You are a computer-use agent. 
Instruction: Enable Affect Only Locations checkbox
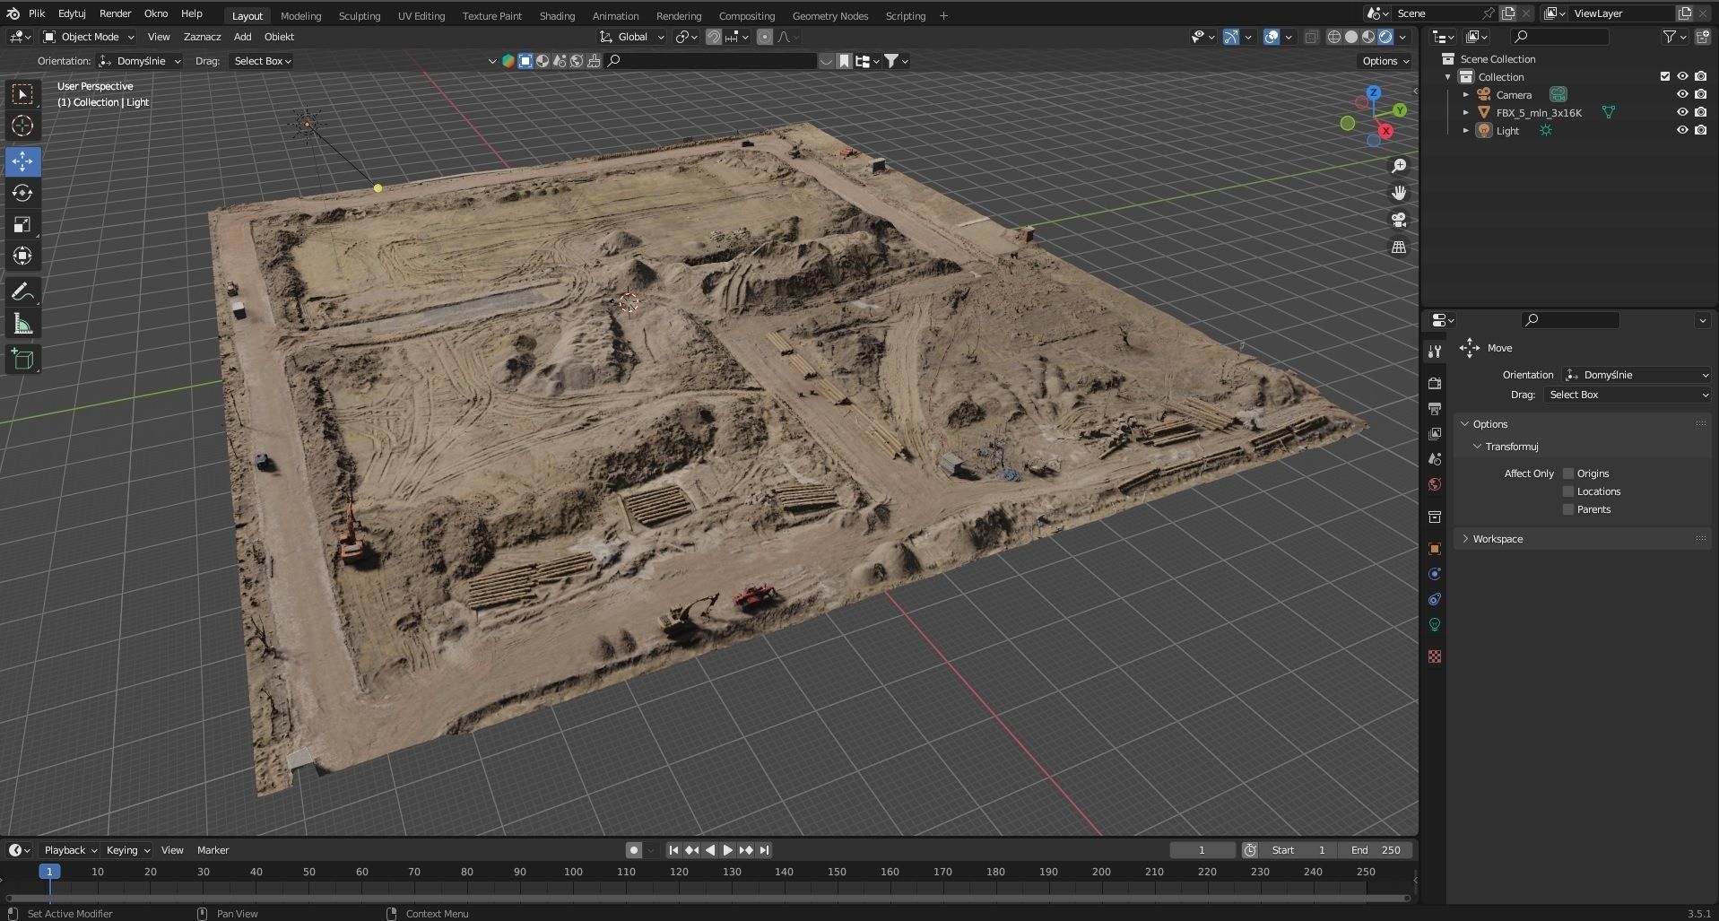click(1568, 491)
